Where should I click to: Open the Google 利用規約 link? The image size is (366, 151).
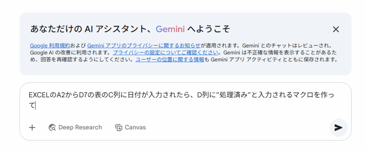coord(50,45)
